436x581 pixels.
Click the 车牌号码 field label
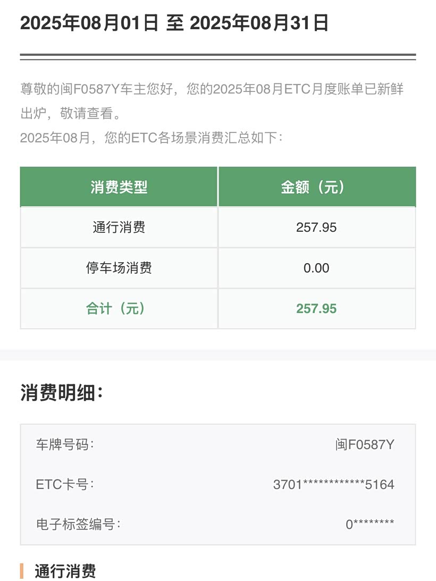(x=65, y=444)
